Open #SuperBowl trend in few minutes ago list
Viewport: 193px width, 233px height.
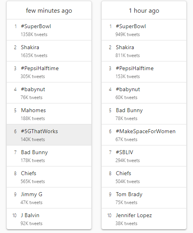coord(49,30)
